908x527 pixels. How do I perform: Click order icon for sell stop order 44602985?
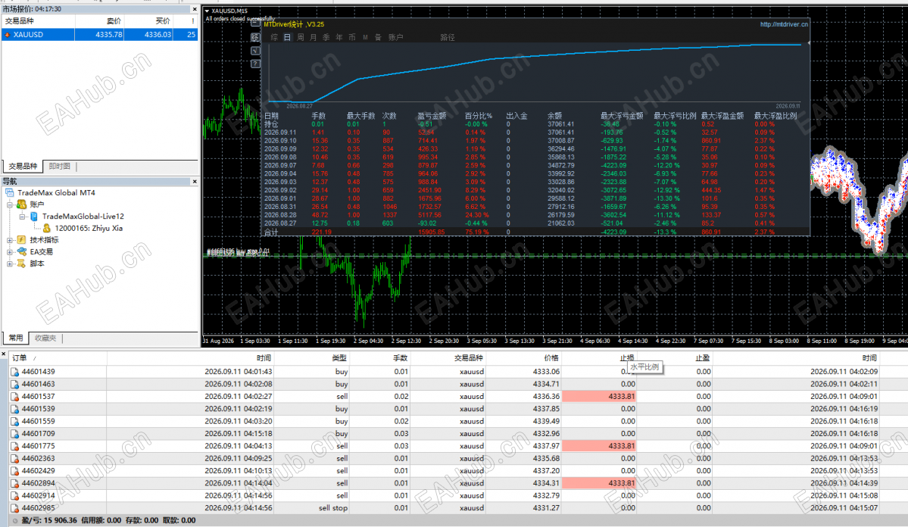pyautogui.click(x=15, y=508)
